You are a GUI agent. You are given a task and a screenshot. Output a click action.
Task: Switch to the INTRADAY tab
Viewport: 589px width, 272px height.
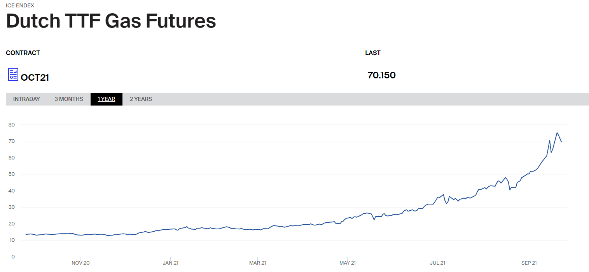pos(26,99)
